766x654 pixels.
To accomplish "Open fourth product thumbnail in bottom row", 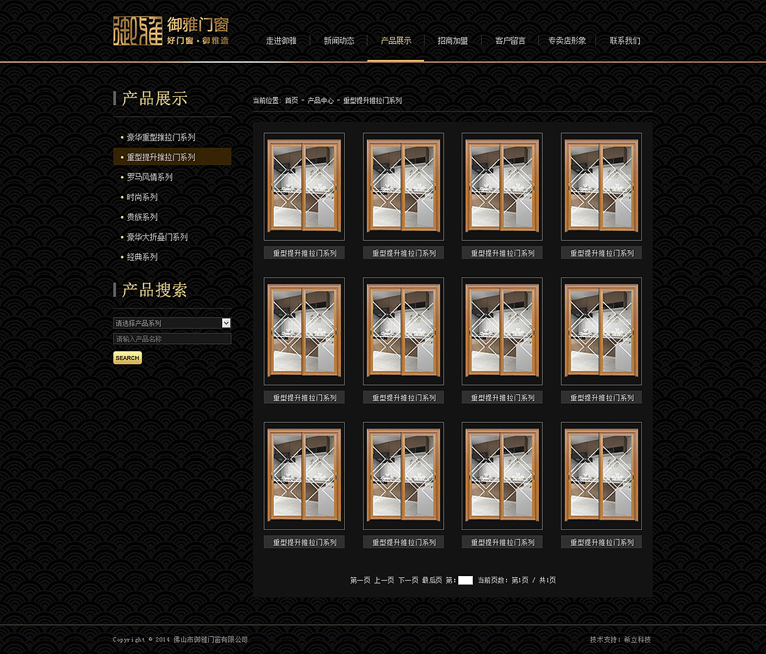I will coord(602,476).
